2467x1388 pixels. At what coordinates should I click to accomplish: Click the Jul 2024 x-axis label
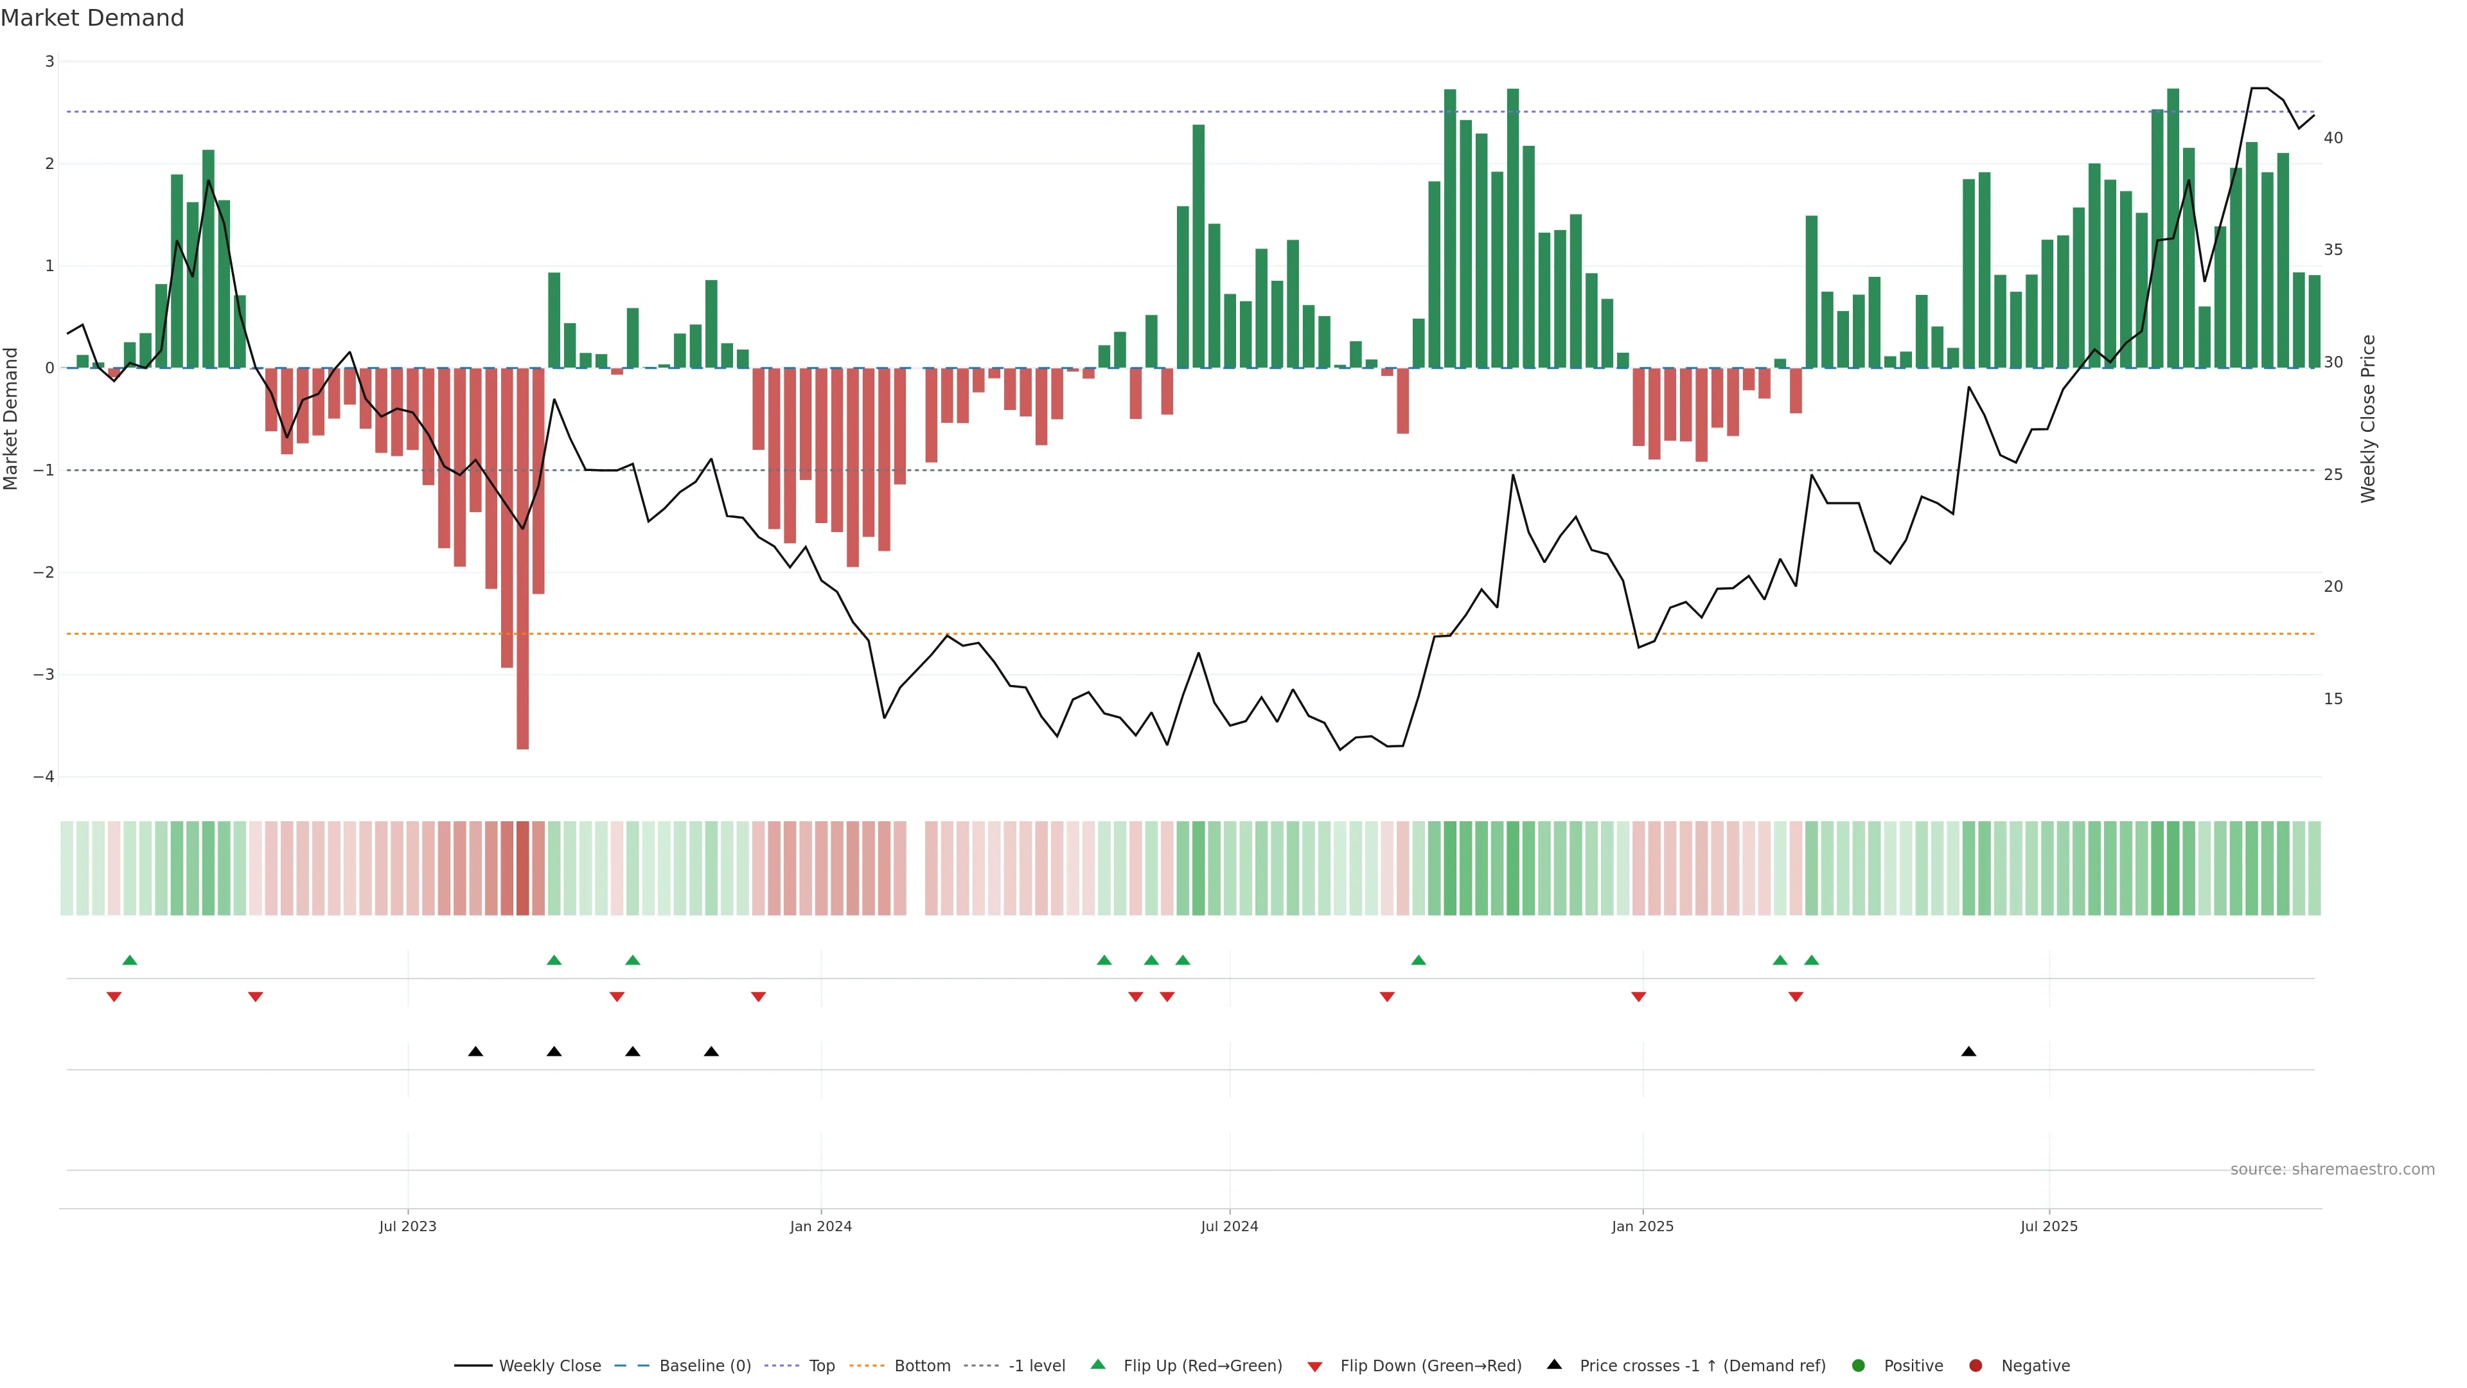[1229, 1226]
